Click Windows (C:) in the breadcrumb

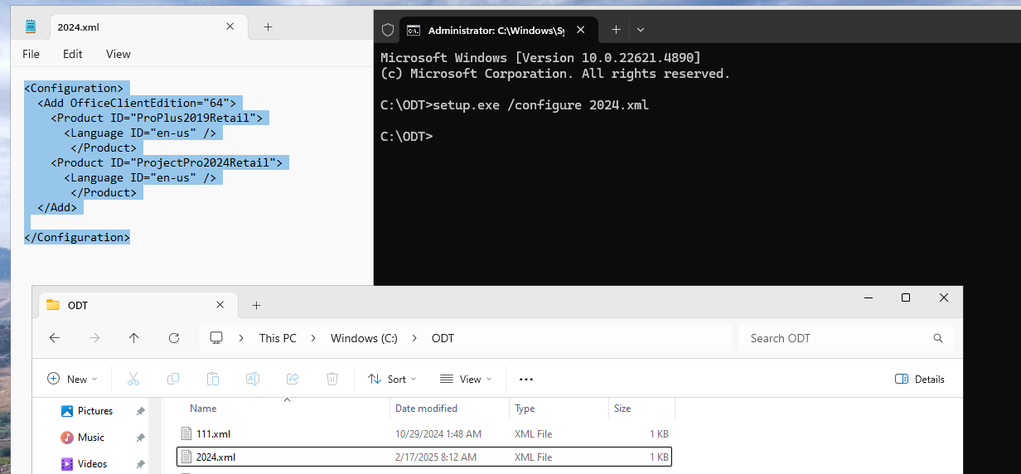coord(364,338)
